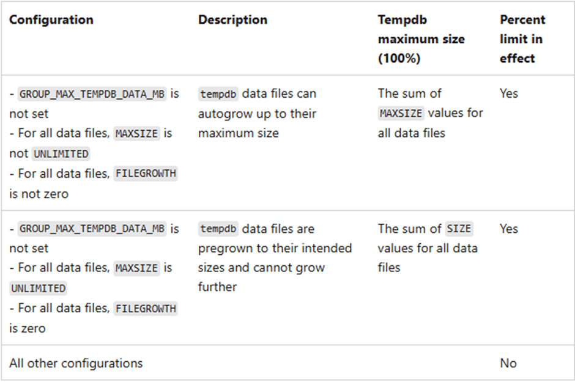The height and width of the screenshot is (385, 575).
Task: Click MAXSIZE code in "The sum of" cell
Action: click(x=401, y=114)
